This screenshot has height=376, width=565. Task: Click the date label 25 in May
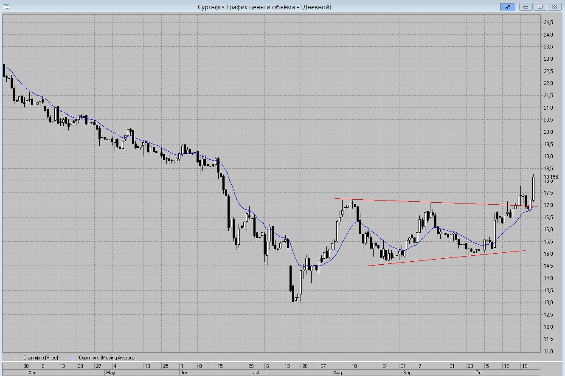[166, 366]
